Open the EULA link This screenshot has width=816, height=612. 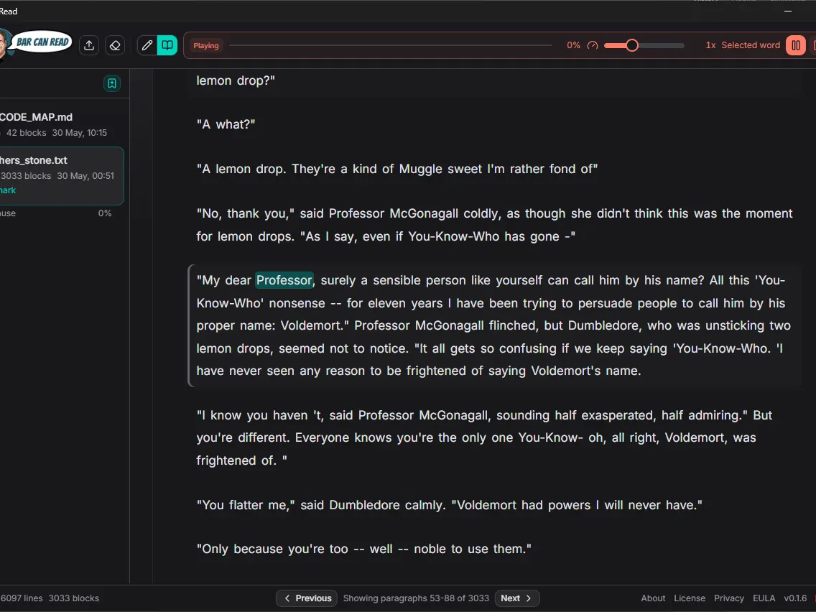(764, 598)
